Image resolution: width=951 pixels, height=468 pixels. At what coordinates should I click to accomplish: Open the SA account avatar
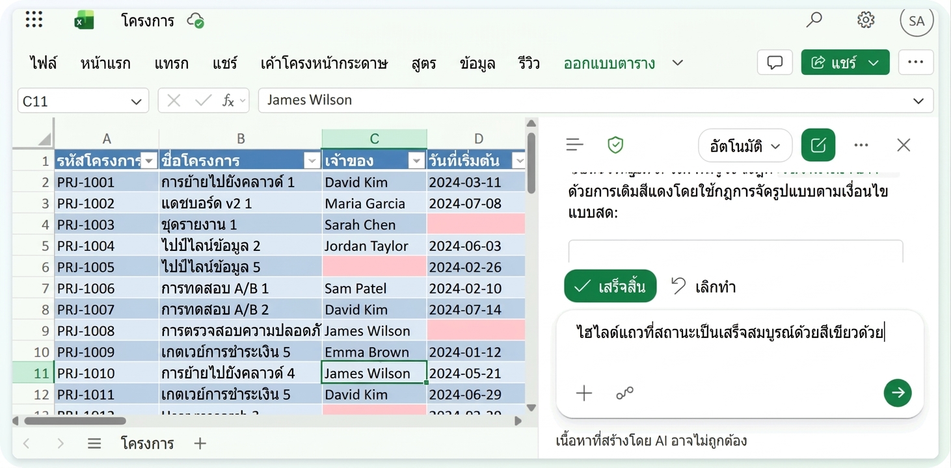pyautogui.click(x=917, y=21)
